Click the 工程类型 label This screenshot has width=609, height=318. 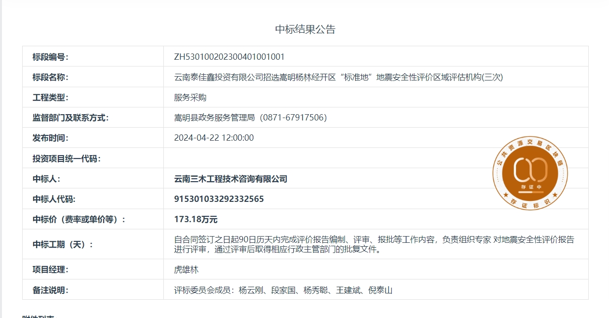click(x=51, y=97)
